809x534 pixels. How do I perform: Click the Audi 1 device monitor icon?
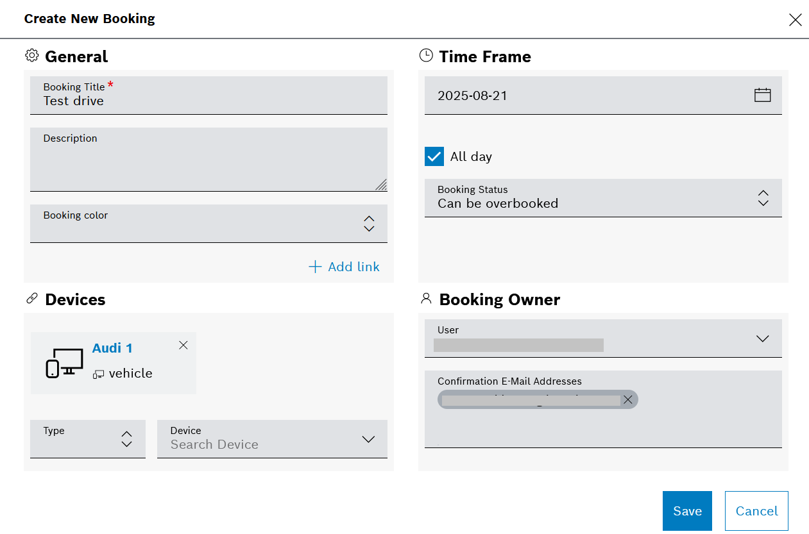click(65, 363)
